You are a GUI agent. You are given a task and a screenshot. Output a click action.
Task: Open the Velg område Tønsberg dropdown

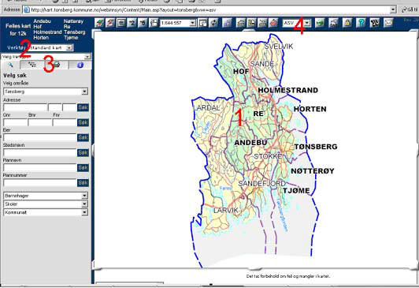[x=84, y=92]
